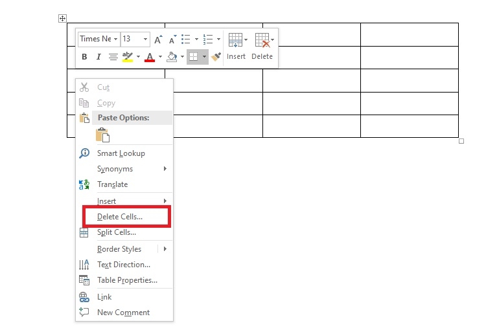The height and width of the screenshot is (330, 486).
Task: Expand Border Styles submenu arrow
Action: 165,249
